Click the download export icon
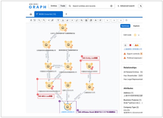Screen dimensions: 163x118 click(95, 20)
